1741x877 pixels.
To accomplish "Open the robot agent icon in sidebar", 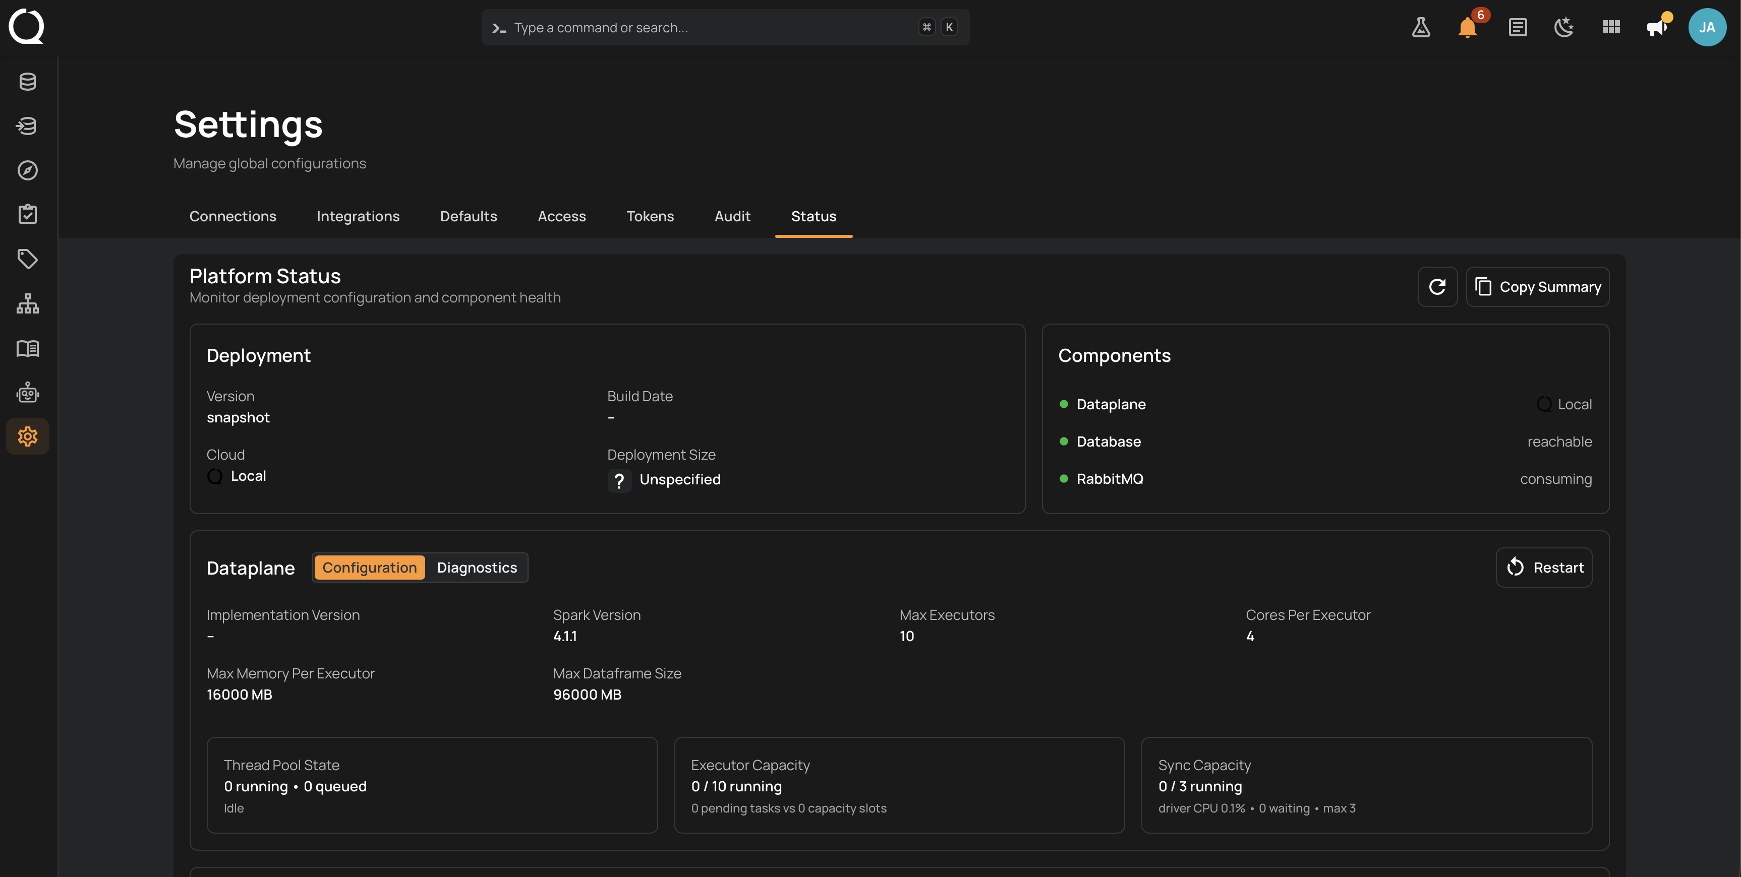I will point(28,393).
